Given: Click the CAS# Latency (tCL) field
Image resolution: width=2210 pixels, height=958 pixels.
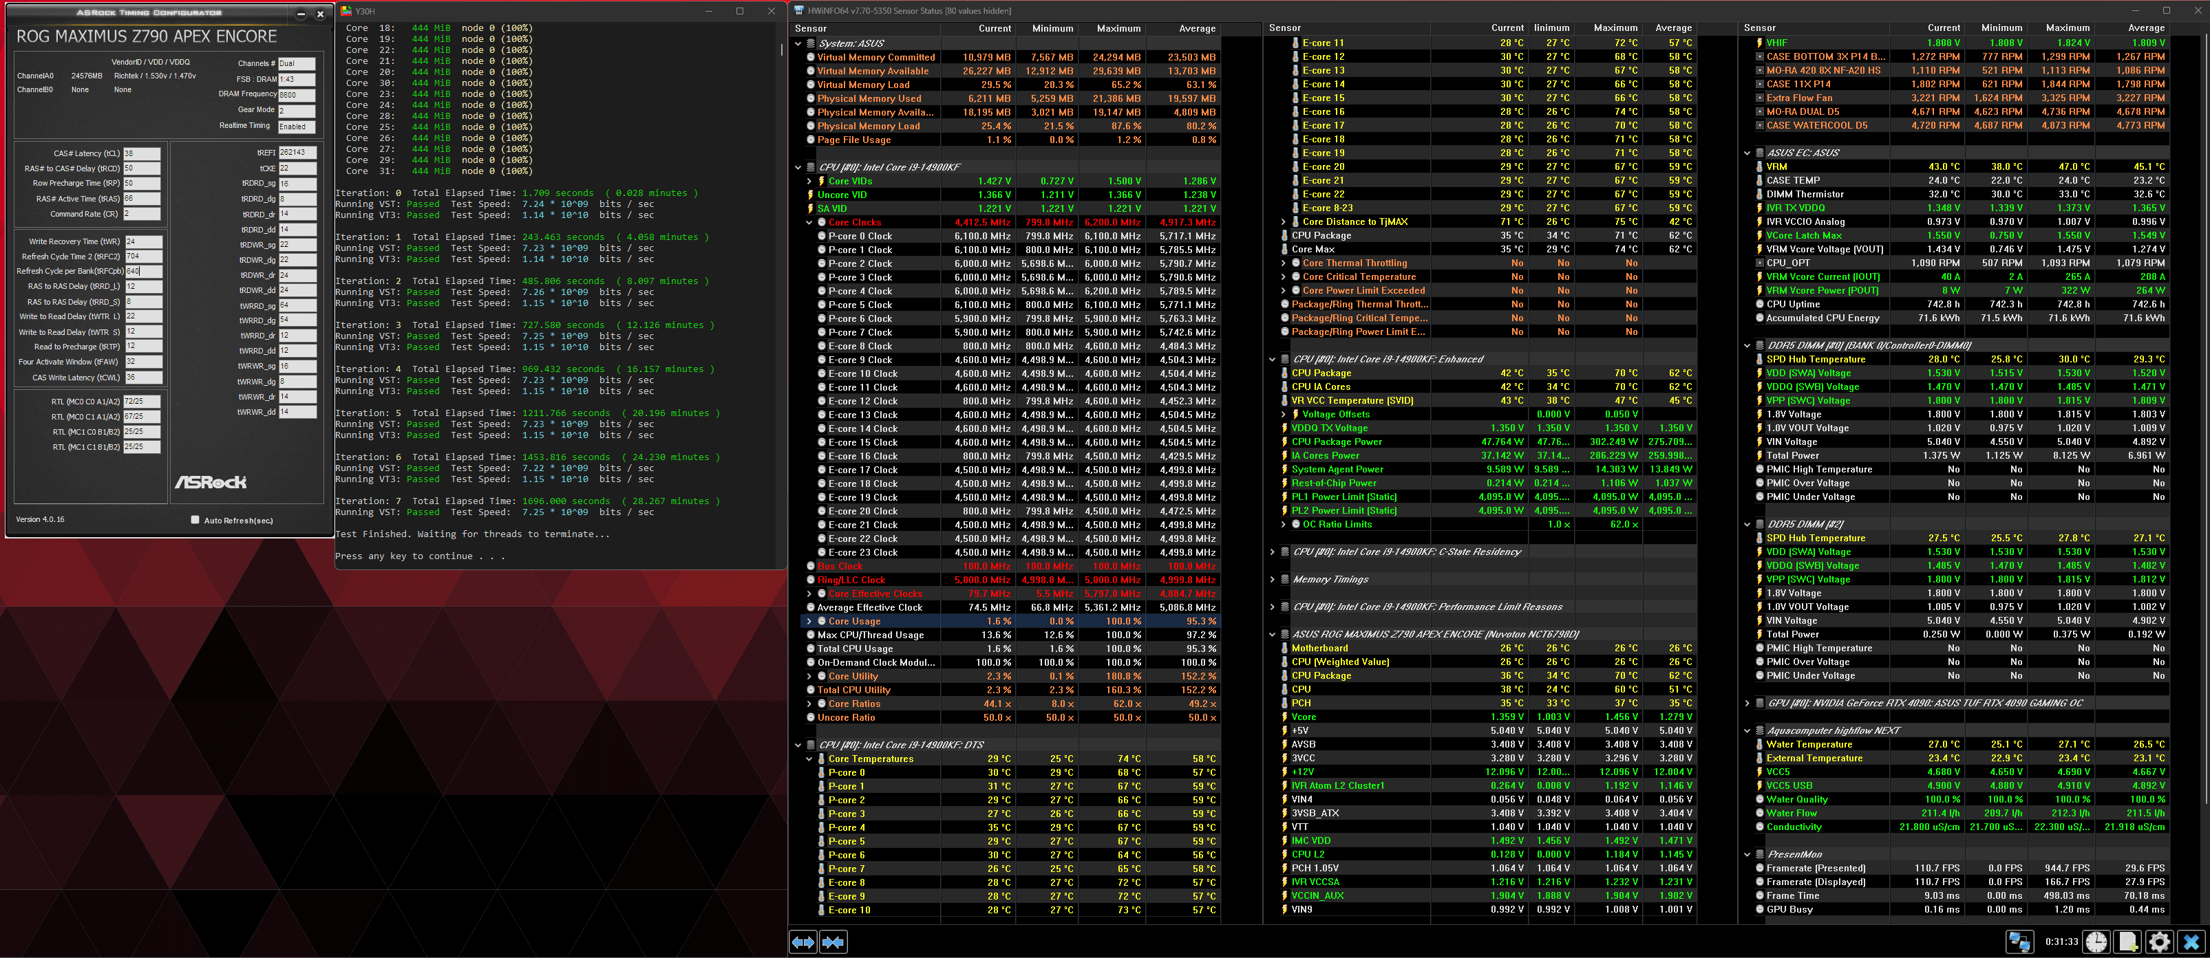Looking at the screenshot, I should [142, 153].
